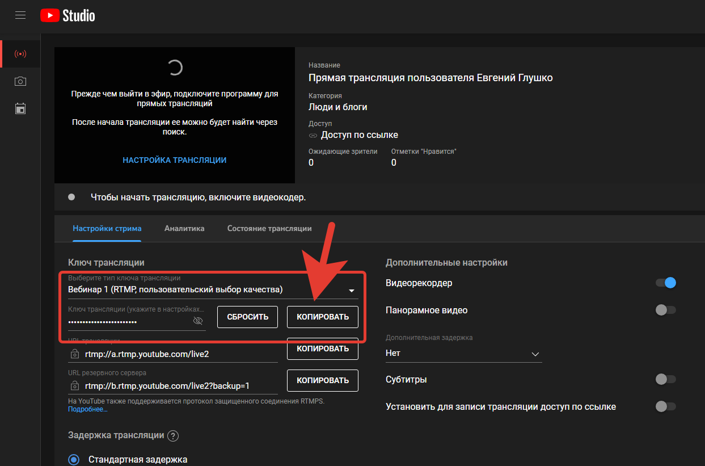This screenshot has width=705, height=466.
Task: Expand the stream key type dropdown
Action: tap(351, 291)
